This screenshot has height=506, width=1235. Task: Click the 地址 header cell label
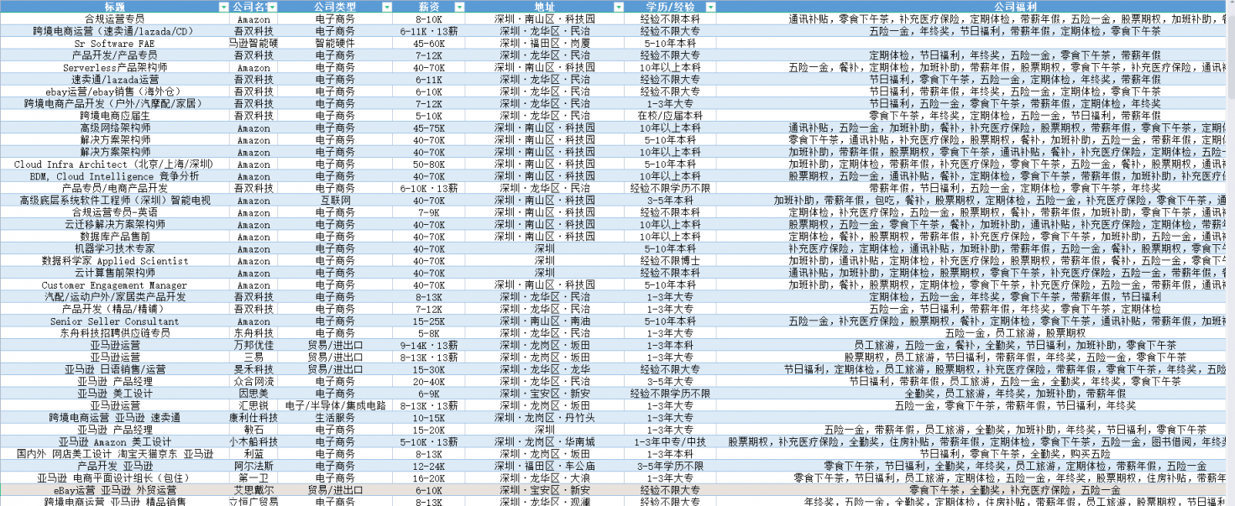(x=544, y=7)
